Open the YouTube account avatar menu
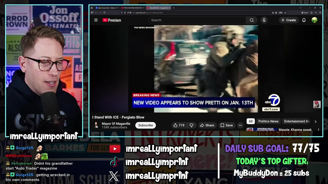This screenshot has height=184, width=328. point(314,20)
